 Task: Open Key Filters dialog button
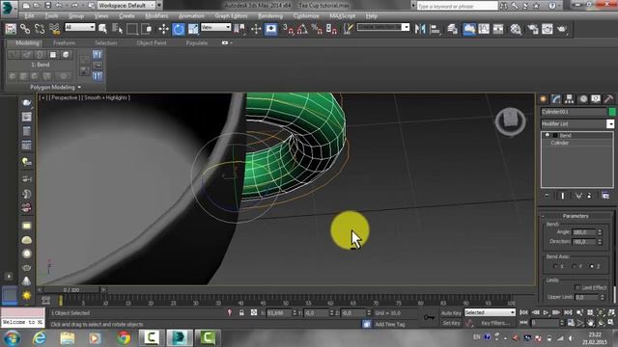coord(495,323)
